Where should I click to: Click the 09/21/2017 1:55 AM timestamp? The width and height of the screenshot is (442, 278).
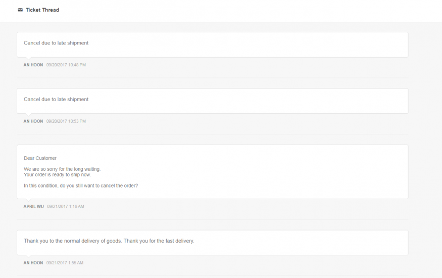(x=65, y=263)
